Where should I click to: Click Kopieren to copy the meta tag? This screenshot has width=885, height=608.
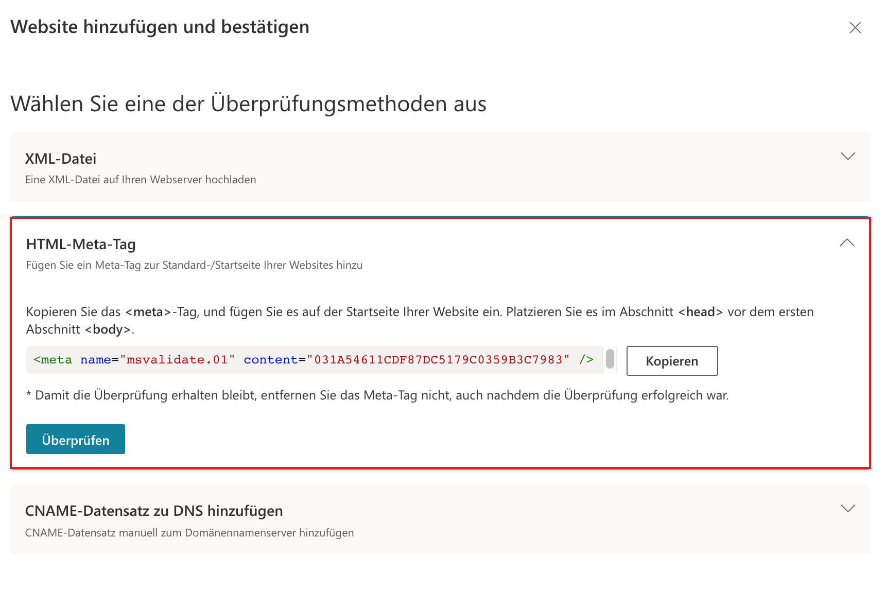(x=671, y=361)
